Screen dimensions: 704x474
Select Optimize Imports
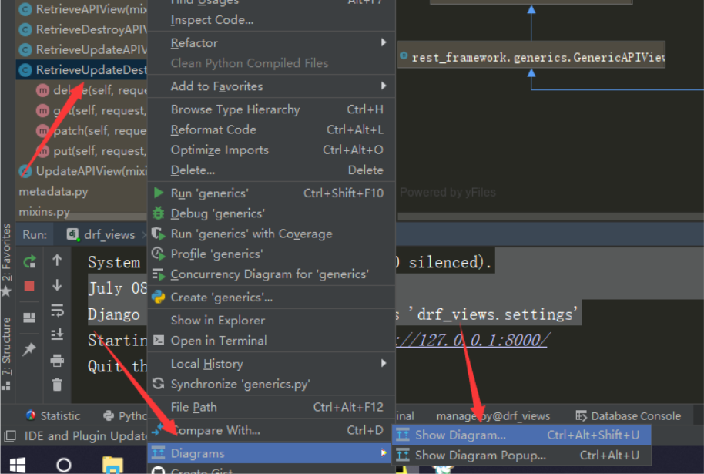pyautogui.click(x=271, y=150)
